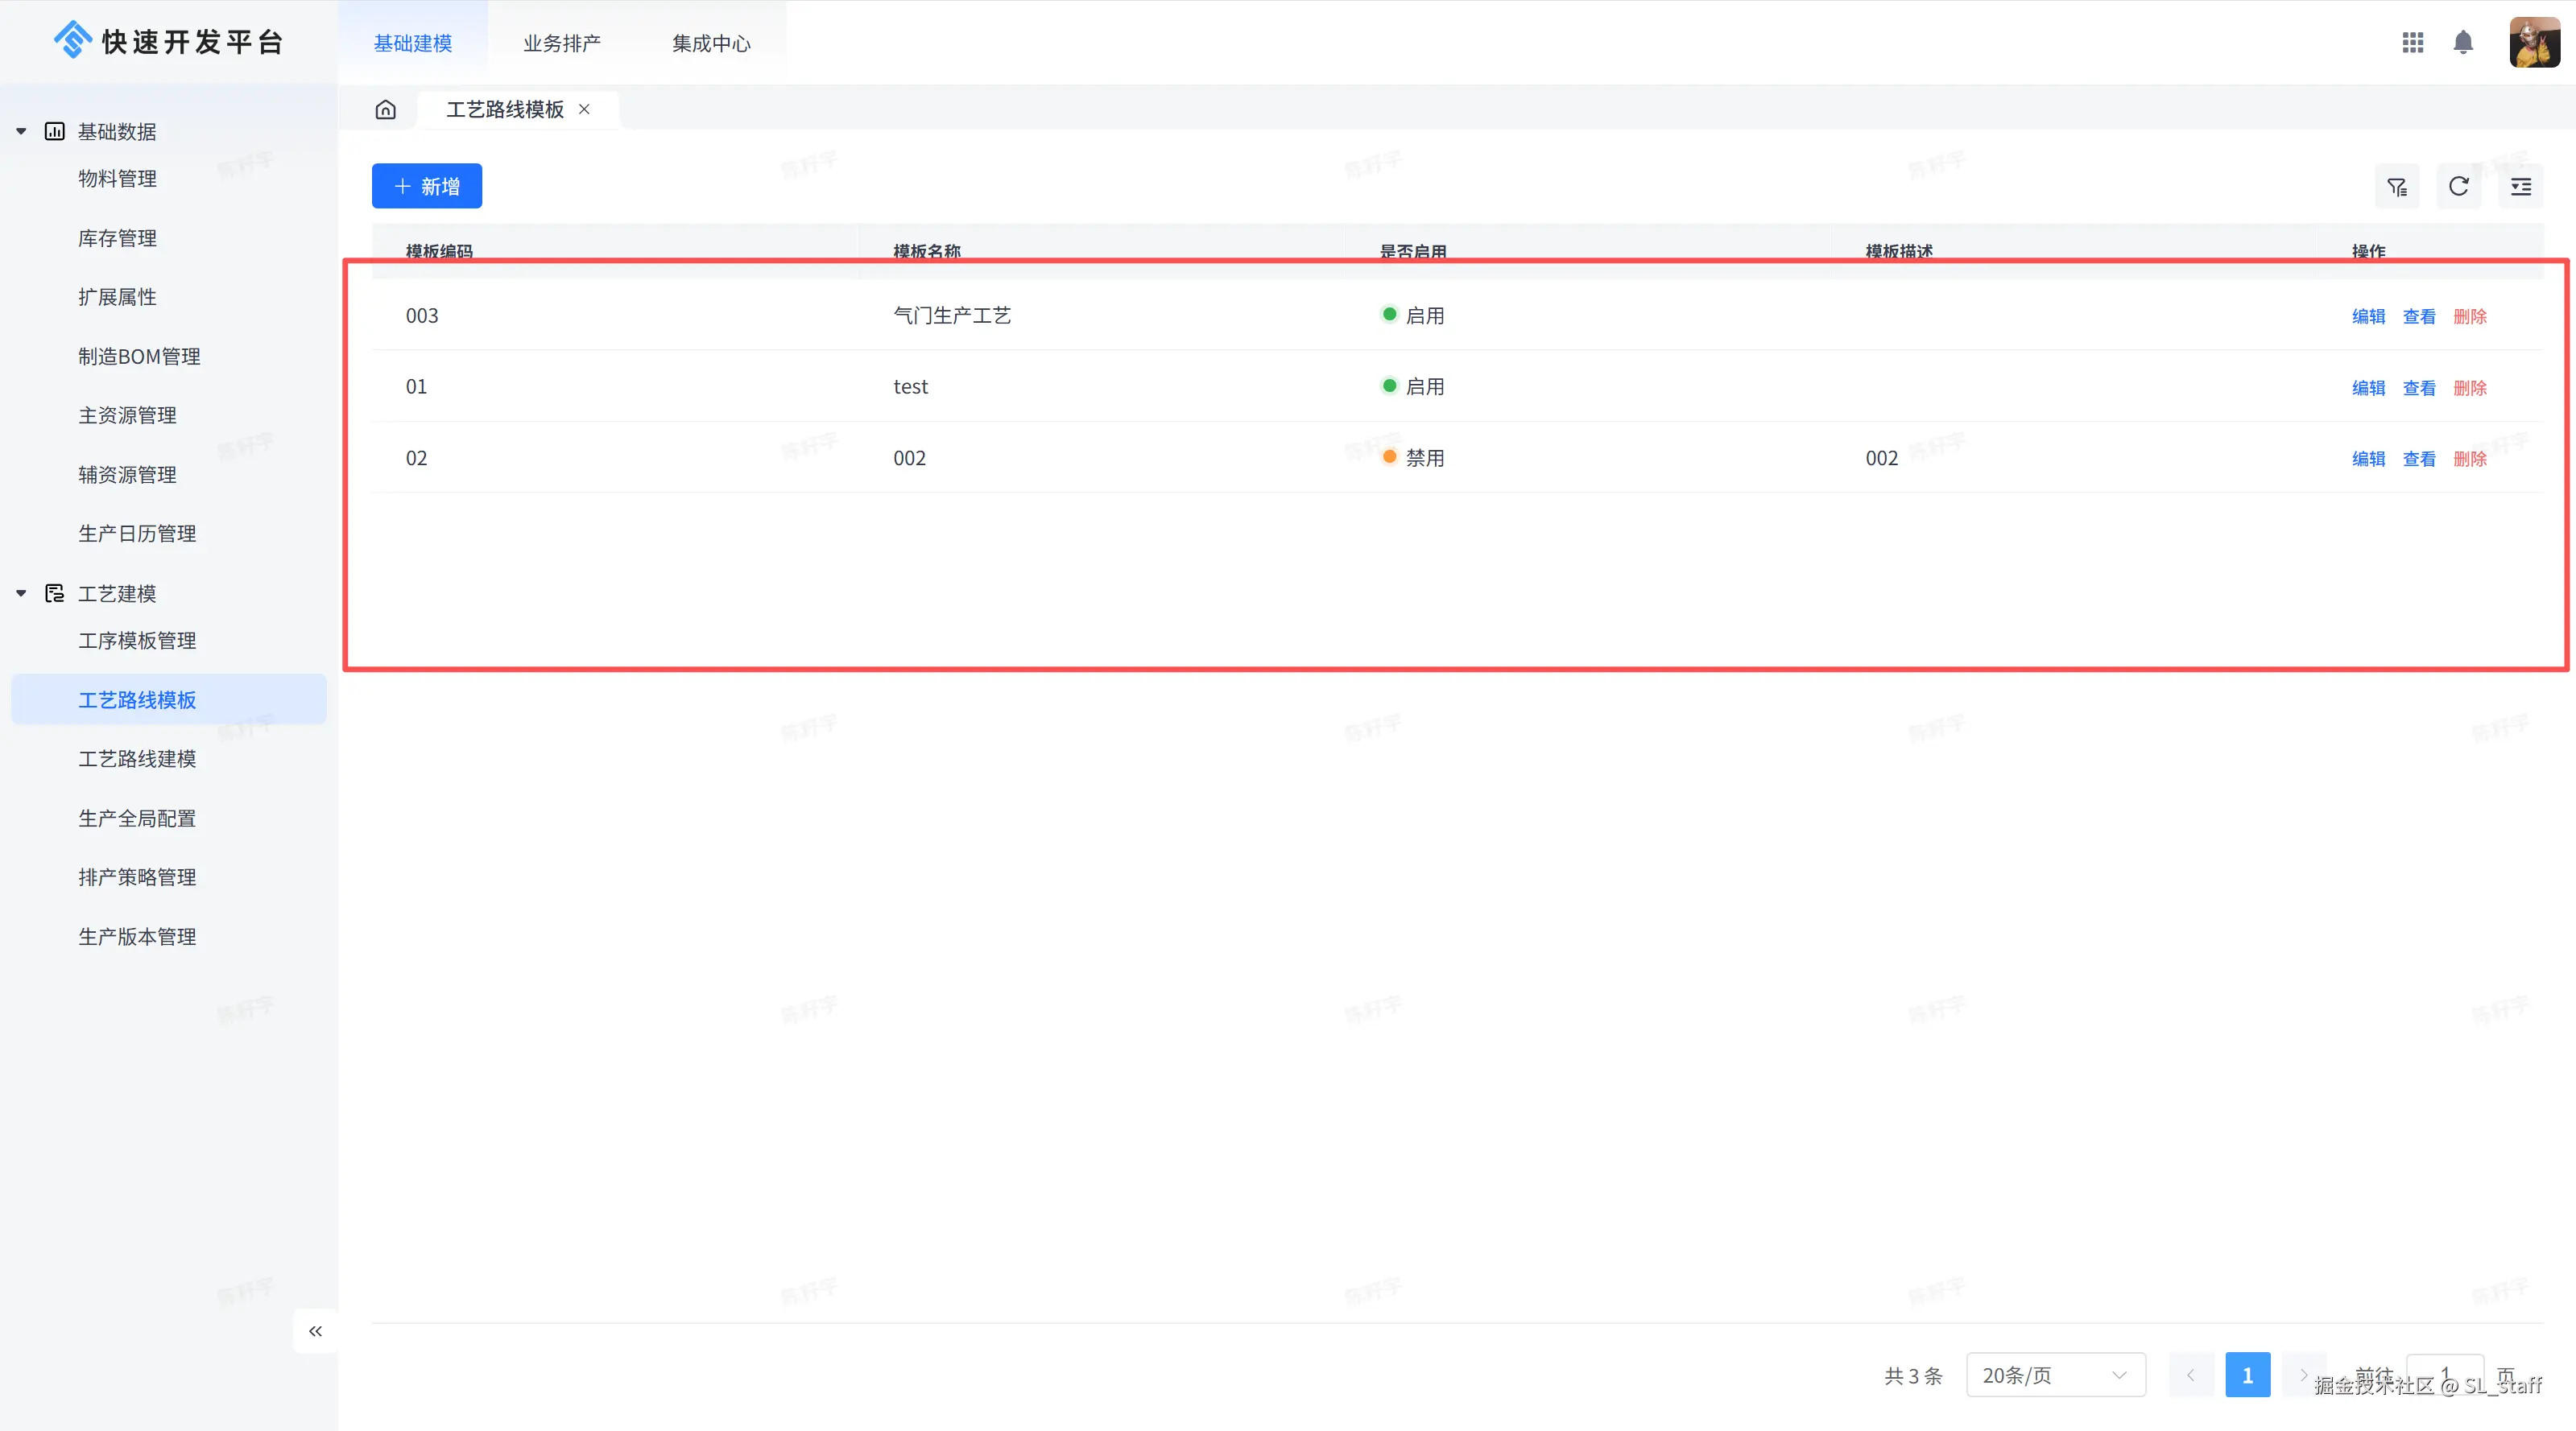Refresh the table with reload icon

pos(2459,186)
